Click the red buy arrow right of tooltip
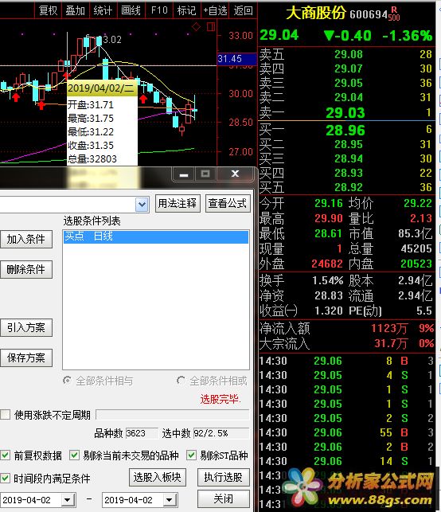The image size is (441, 512). (143, 99)
